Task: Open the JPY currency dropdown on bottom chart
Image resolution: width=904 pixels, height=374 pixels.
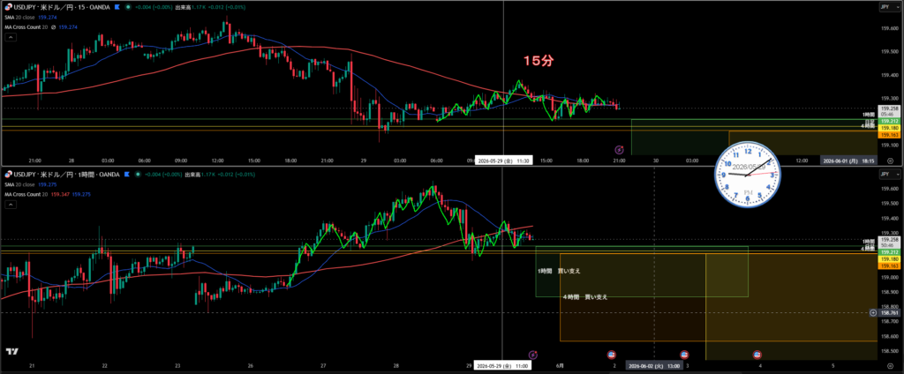Action: point(886,174)
